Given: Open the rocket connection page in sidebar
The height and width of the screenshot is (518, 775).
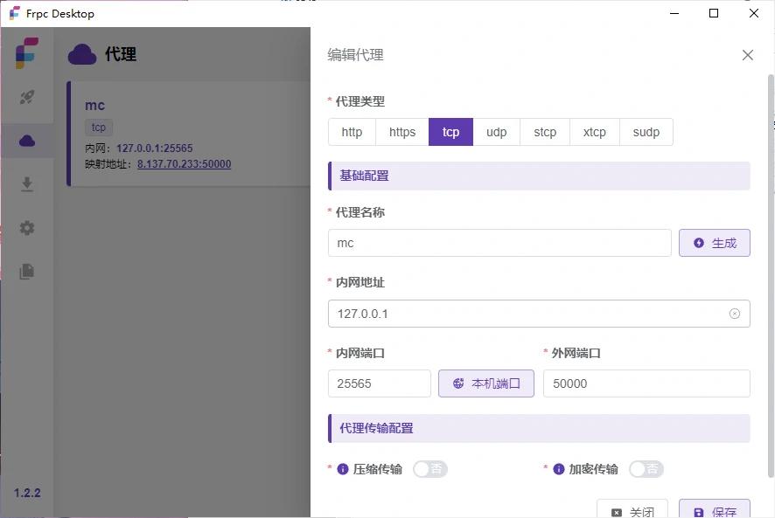Looking at the screenshot, I should (x=27, y=97).
